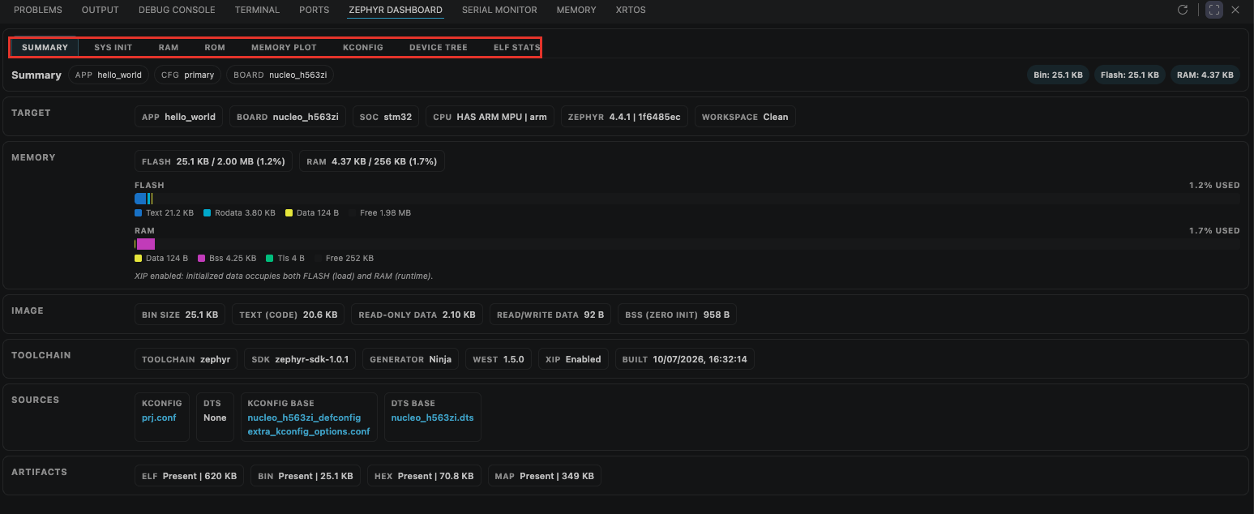Click header BOARD nucleo_h563zi chip
The width and height of the screenshot is (1254, 514).
pyautogui.click(x=280, y=75)
